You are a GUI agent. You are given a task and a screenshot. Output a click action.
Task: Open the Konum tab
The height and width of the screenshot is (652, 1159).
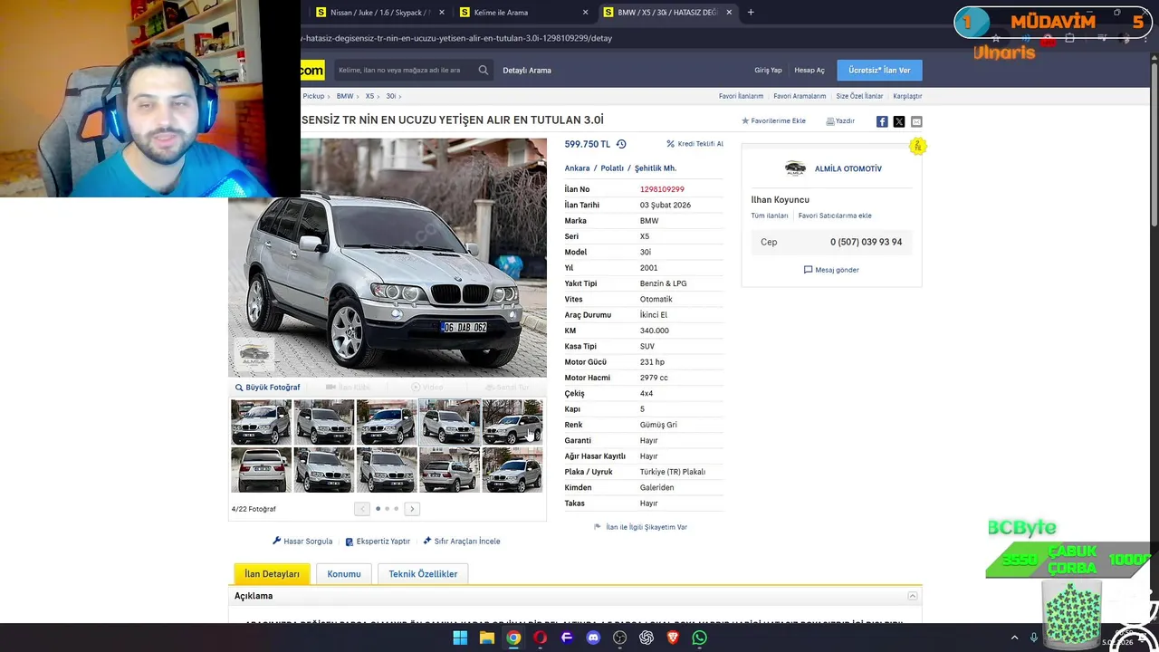click(344, 574)
